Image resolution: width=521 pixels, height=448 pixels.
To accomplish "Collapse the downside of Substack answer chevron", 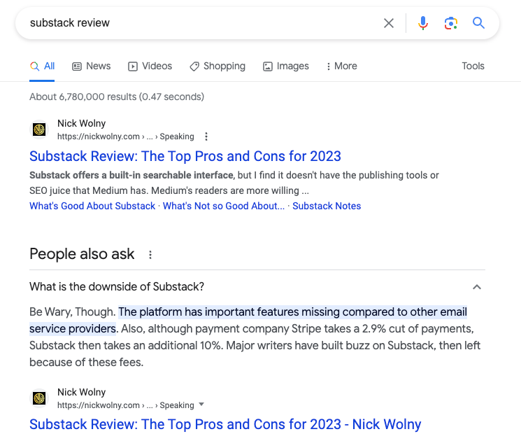I will pyautogui.click(x=477, y=287).
